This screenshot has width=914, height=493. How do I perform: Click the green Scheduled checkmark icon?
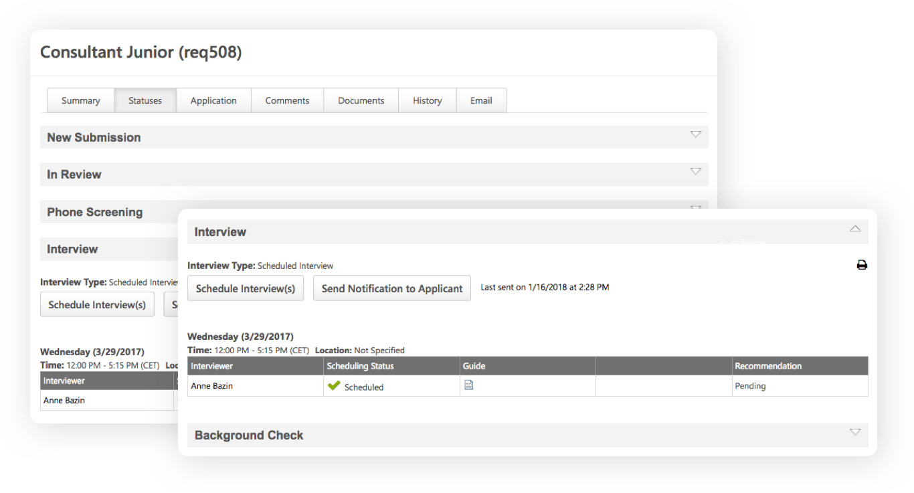tap(334, 386)
